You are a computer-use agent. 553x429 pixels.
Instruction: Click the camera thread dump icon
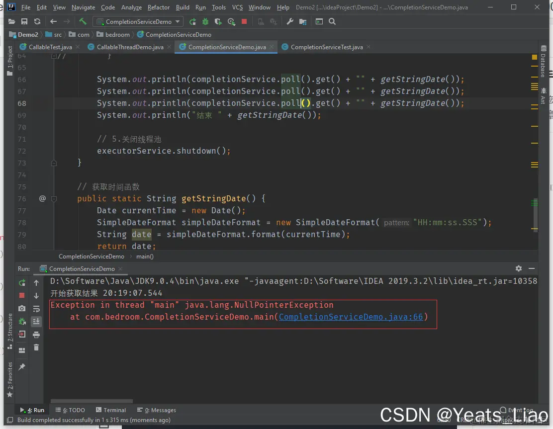tap(22, 308)
